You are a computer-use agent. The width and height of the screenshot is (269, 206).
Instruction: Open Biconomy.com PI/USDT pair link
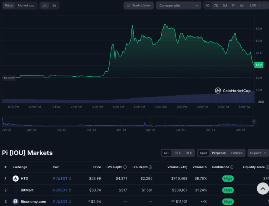point(60,202)
